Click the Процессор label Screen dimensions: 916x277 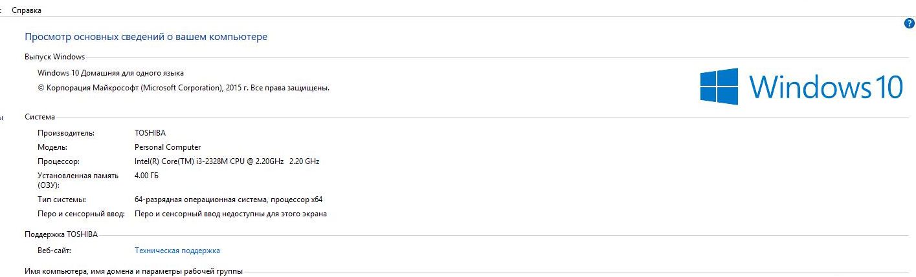pos(58,161)
